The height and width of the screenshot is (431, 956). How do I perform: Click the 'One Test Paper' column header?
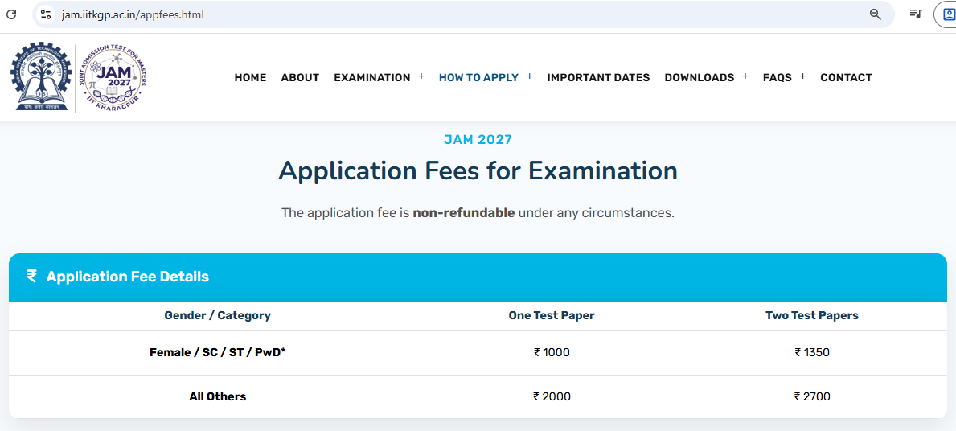(552, 316)
